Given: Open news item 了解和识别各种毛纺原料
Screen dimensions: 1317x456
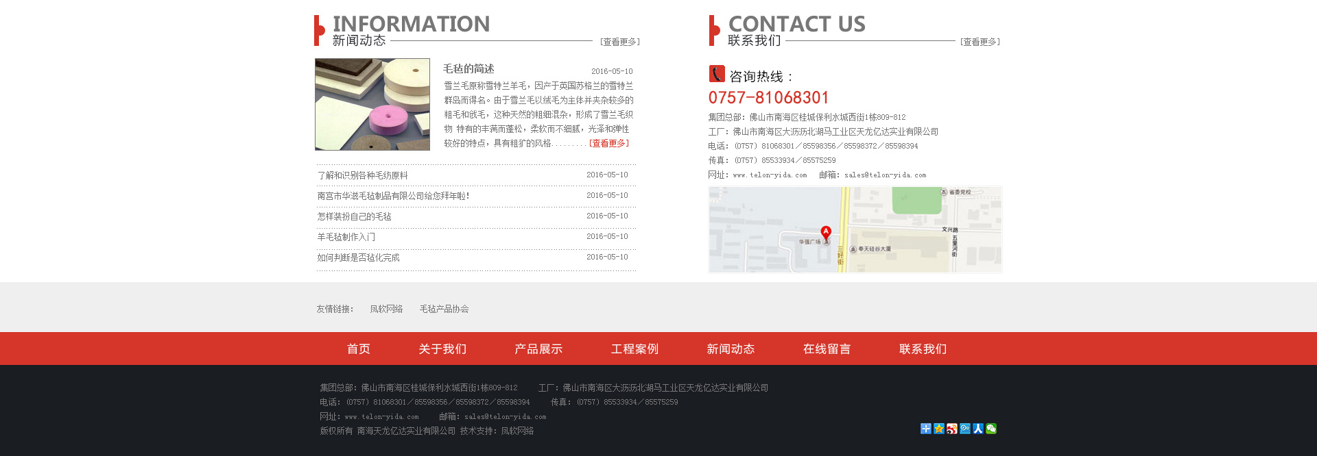Looking at the screenshot, I should coord(363,175).
